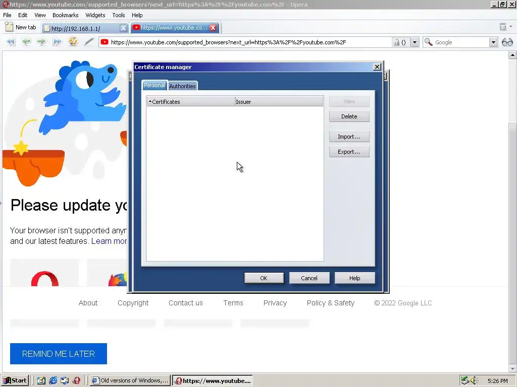517x387 pixels.
Task: Click the Opera quick launch icon
Action: coord(77,381)
